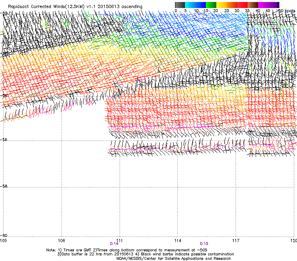This screenshot has width=297, height=261.
Task: Click the '-56' latitude axis label
Action: click(x=4, y=139)
